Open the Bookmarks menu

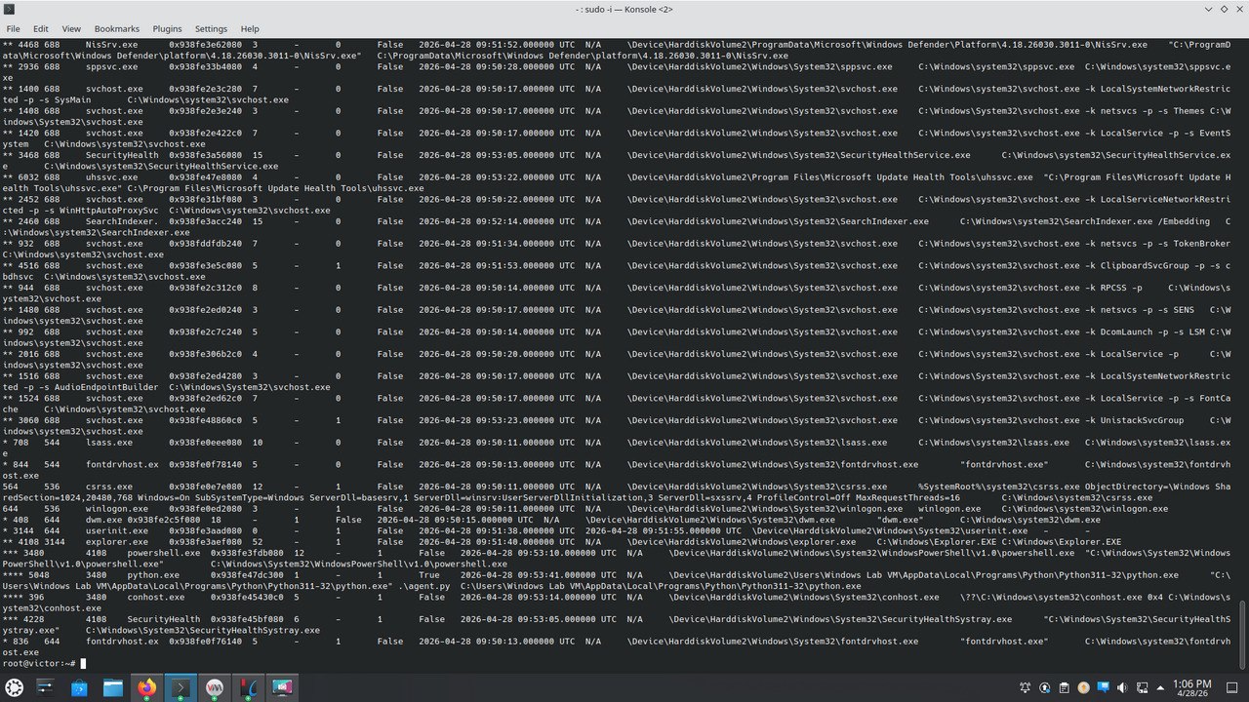[116, 29]
